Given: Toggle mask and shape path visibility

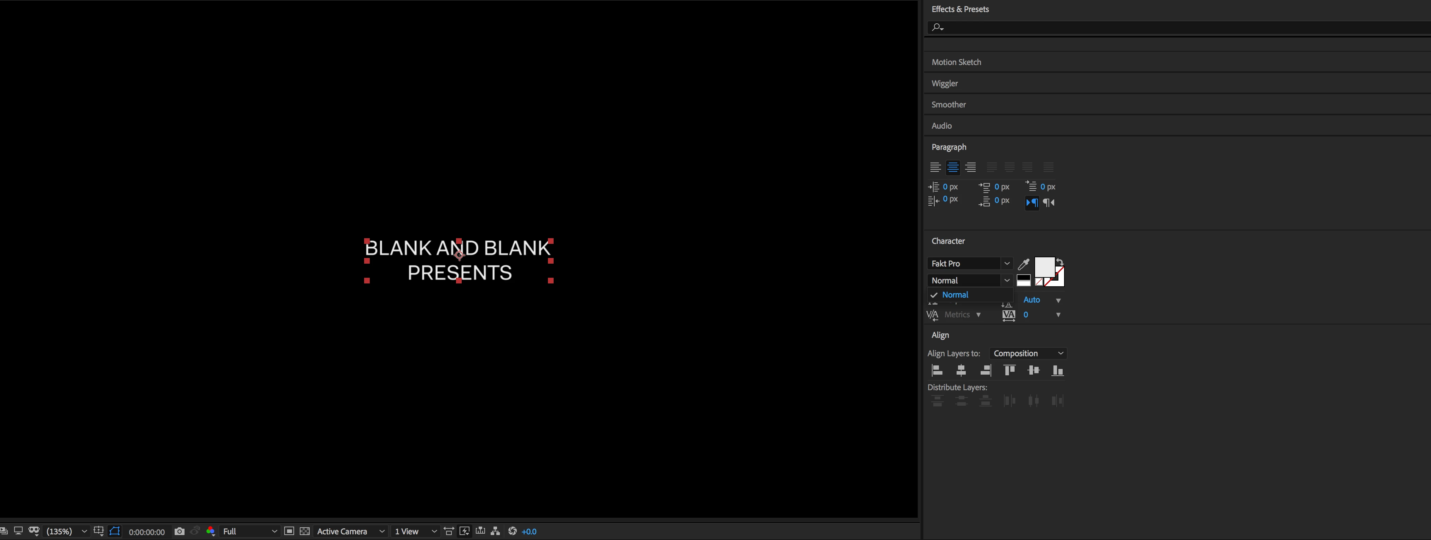Looking at the screenshot, I should point(115,532).
